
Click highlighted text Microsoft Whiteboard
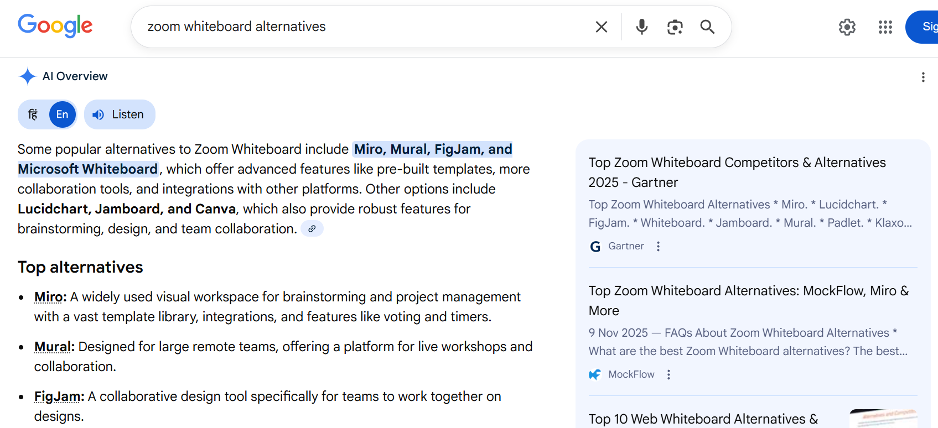tap(88, 169)
